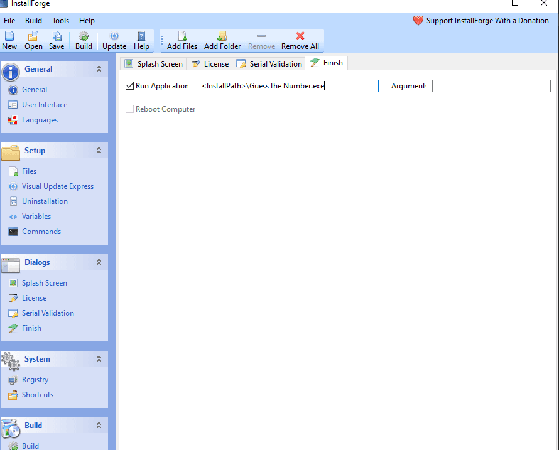The width and height of the screenshot is (559, 450).
Task: Select the Finish tab
Action: (x=326, y=63)
